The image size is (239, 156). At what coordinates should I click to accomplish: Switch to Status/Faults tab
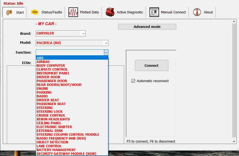[x=46, y=12]
